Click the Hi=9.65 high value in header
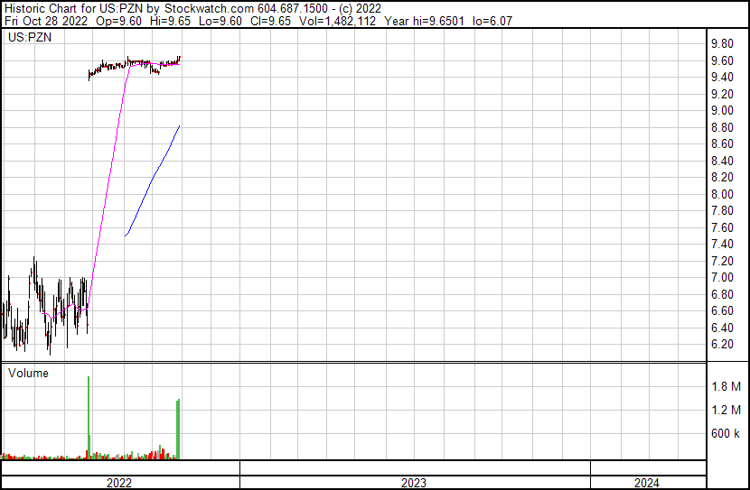The height and width of the screenshot is (490, 750). tap(170, 21)
